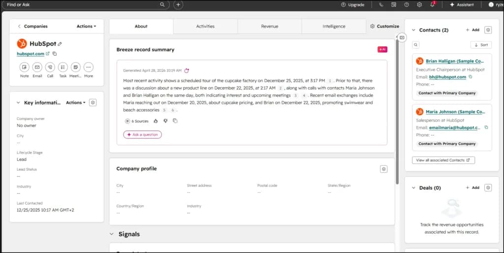Screen dimensions: 504x253
Task: Click the Task action icon
Action: (63, 67)
